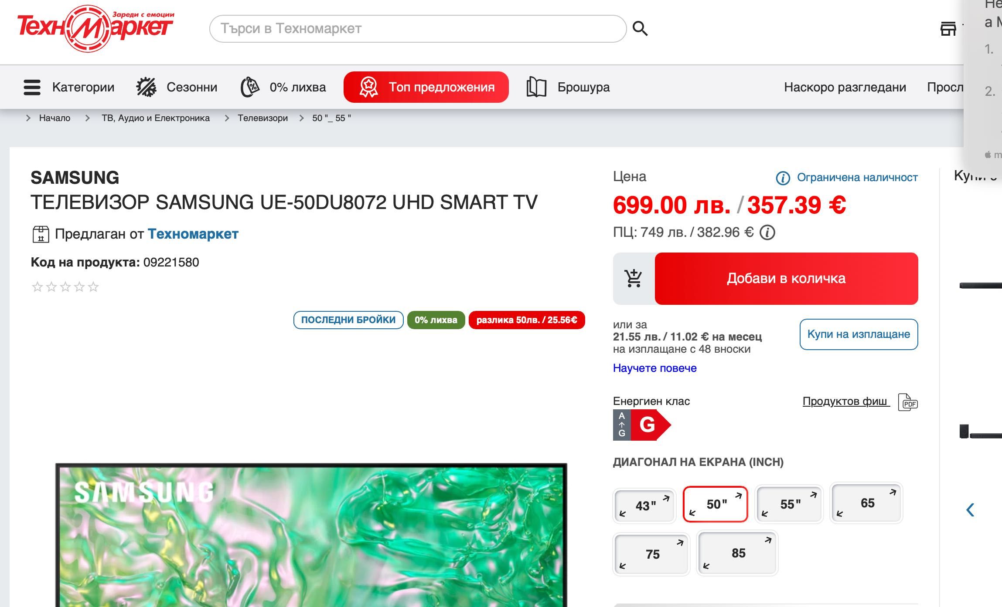Image resolution: width=1002 pixels, height=607 pixels.
Task: Focus the Търси в Техномаркет search field
Action: (418, 29)
